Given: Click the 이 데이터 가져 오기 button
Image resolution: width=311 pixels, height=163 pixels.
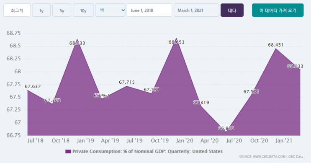Looking at the screenshot, I should [x=278, y=10].
